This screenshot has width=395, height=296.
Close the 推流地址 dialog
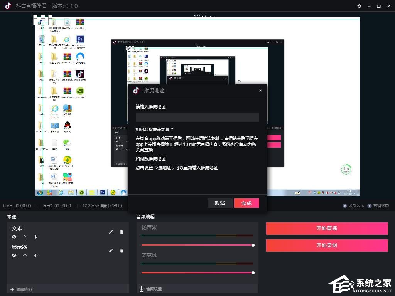[261, 91]
